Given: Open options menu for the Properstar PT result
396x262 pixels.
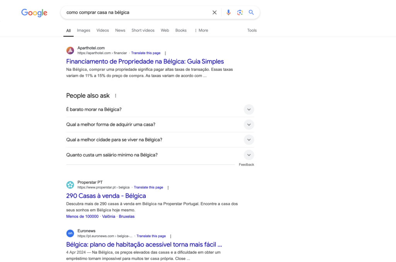Looking at the screenshot, I should point(168,188).
